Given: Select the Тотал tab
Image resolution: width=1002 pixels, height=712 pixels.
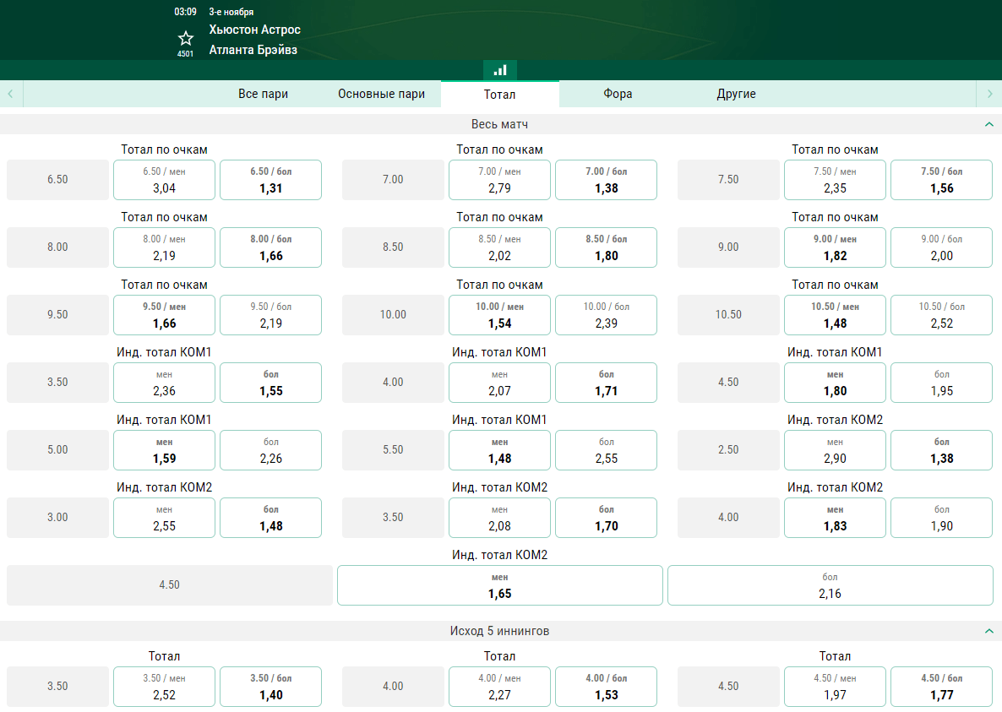Looking at the screenshot, I should point(499,94).
